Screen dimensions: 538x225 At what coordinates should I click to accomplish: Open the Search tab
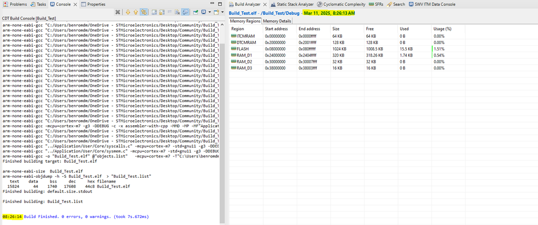[x=396, y=4]
